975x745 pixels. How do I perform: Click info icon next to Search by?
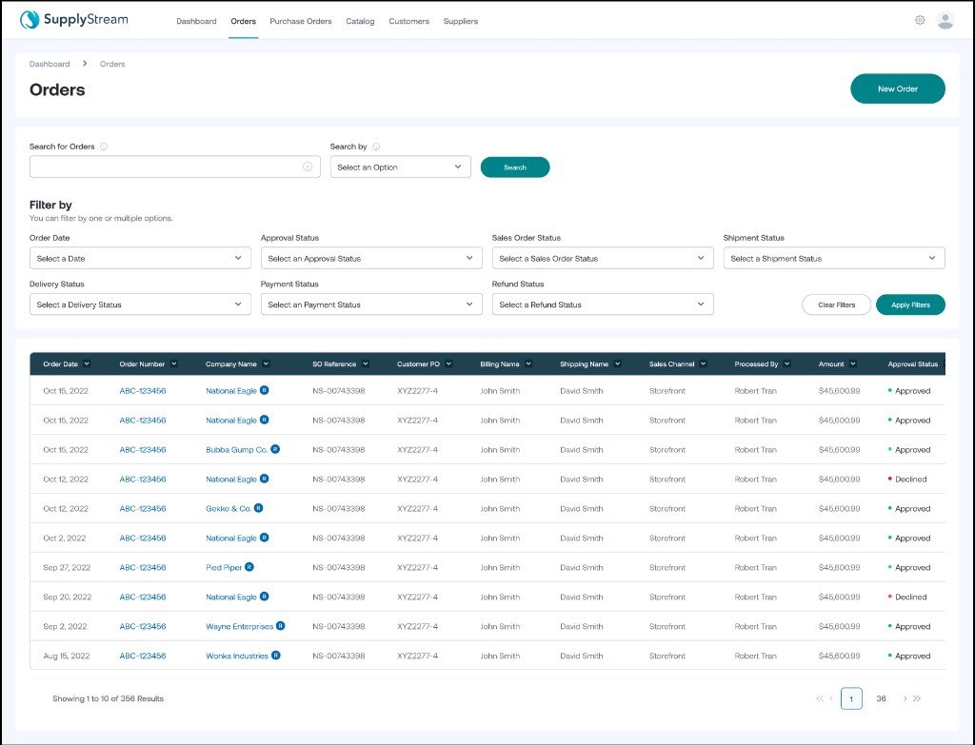[376, 147]
